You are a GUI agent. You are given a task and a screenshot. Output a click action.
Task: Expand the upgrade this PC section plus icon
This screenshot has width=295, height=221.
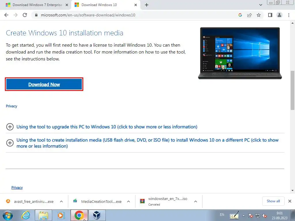tap(10, 127)
